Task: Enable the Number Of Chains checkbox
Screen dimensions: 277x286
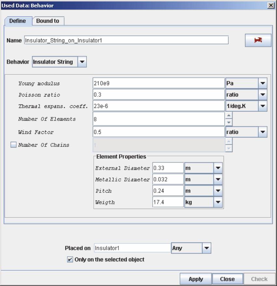Action: pos(13,145)
